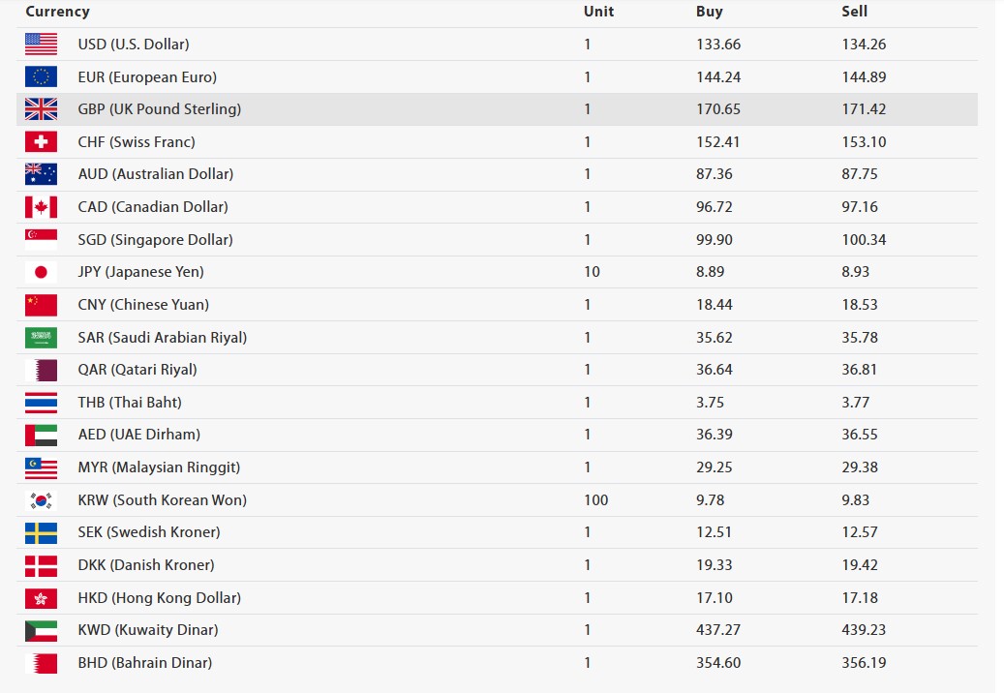Click the United States flag icon
The width and height of the screenshot is (1004, 693).
click(x=41, y=45)
